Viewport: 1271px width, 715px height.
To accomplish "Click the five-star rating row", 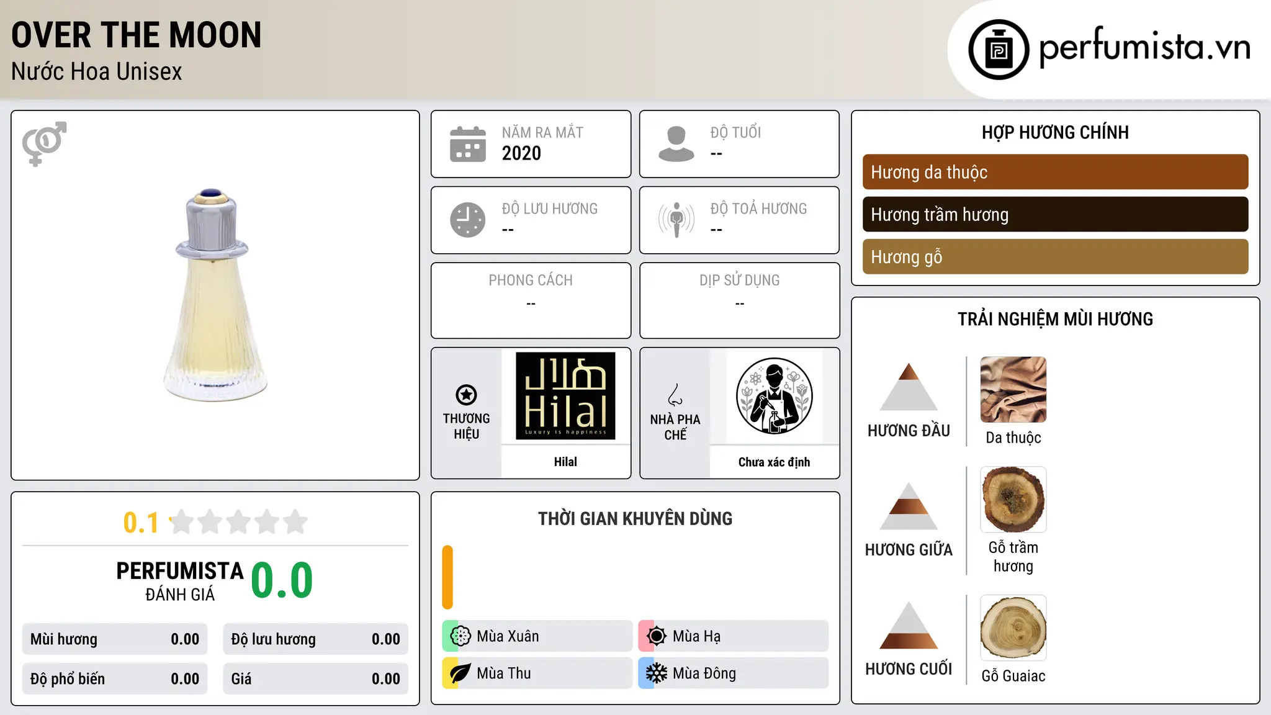I will point(239,522).
